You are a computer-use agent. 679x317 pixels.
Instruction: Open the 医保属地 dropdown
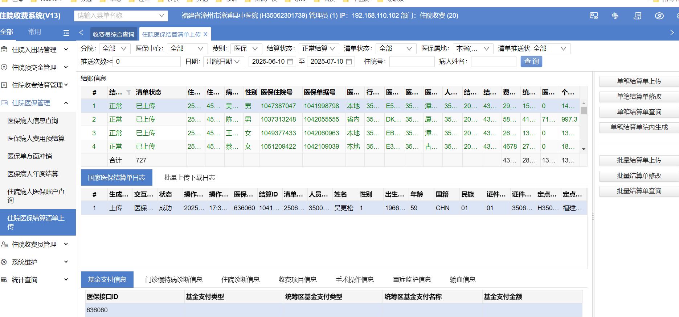(x=473, y=48)
